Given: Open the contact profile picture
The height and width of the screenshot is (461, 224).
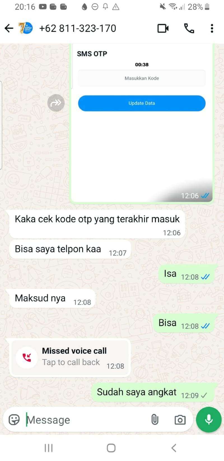Looking at the screenshot, I should (x=25, y=28).
